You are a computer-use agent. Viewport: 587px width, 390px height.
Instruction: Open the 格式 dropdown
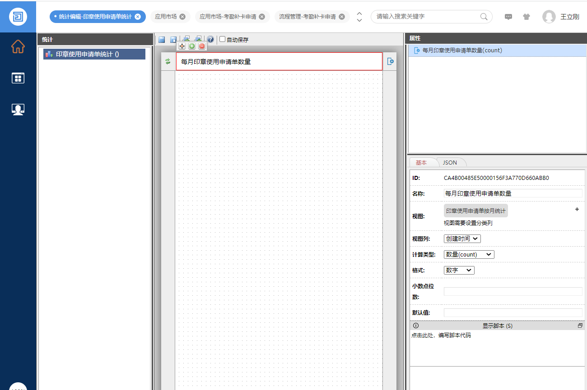click(459, 270)
